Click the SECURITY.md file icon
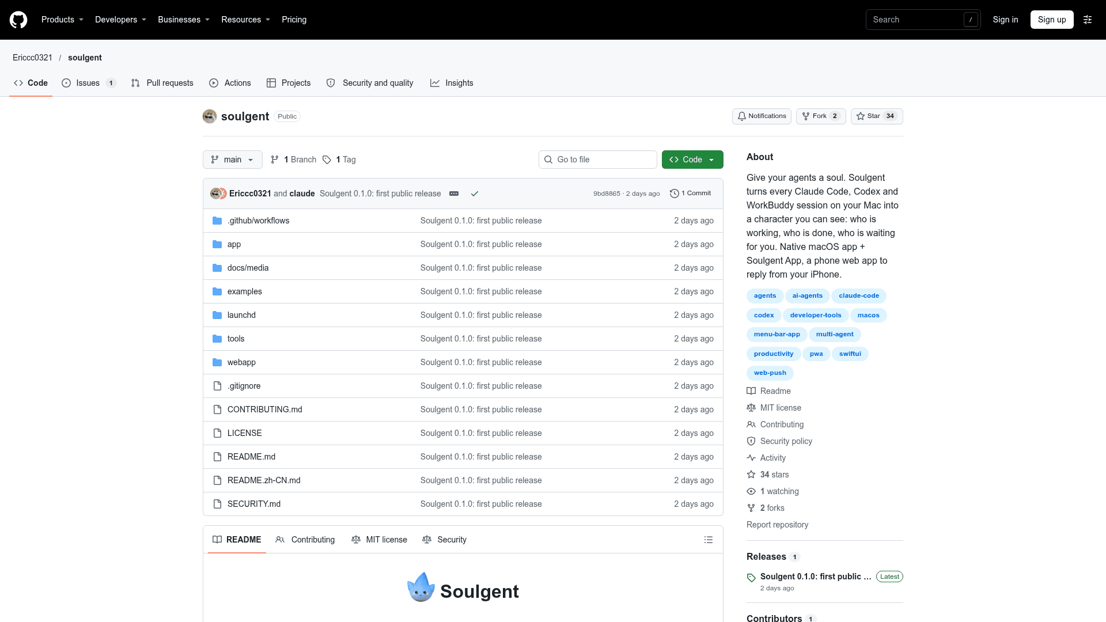 (217, 504)
